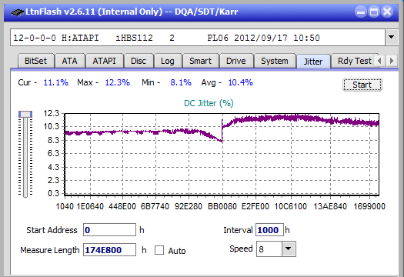
Task: Click the Measure Length field
Action: click(x=109, y=250)
